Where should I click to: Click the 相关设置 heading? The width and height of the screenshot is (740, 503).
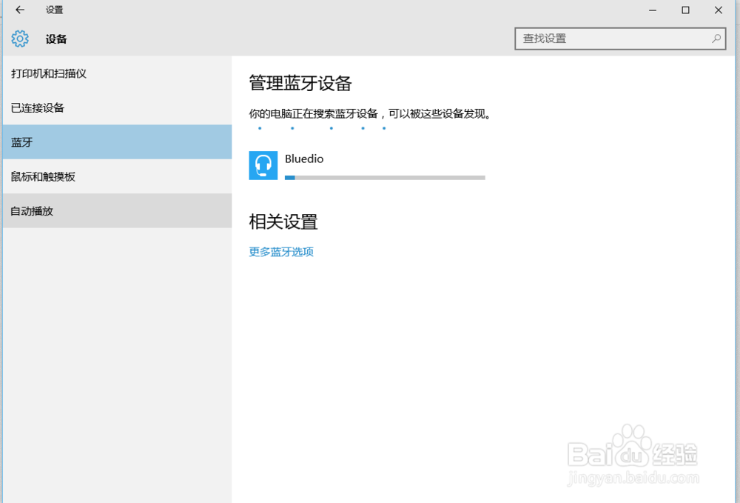(x=282, y=221)
